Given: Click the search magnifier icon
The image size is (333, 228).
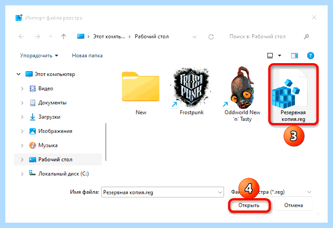Looking at the screenshot, I should (x=306, y=36).
